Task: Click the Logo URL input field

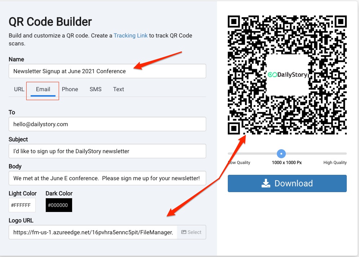Action: [93, 232]
